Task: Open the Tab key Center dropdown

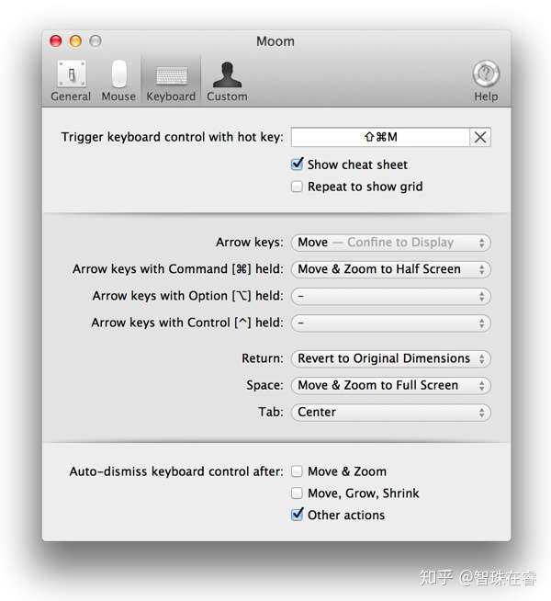Action: [391, 413]
